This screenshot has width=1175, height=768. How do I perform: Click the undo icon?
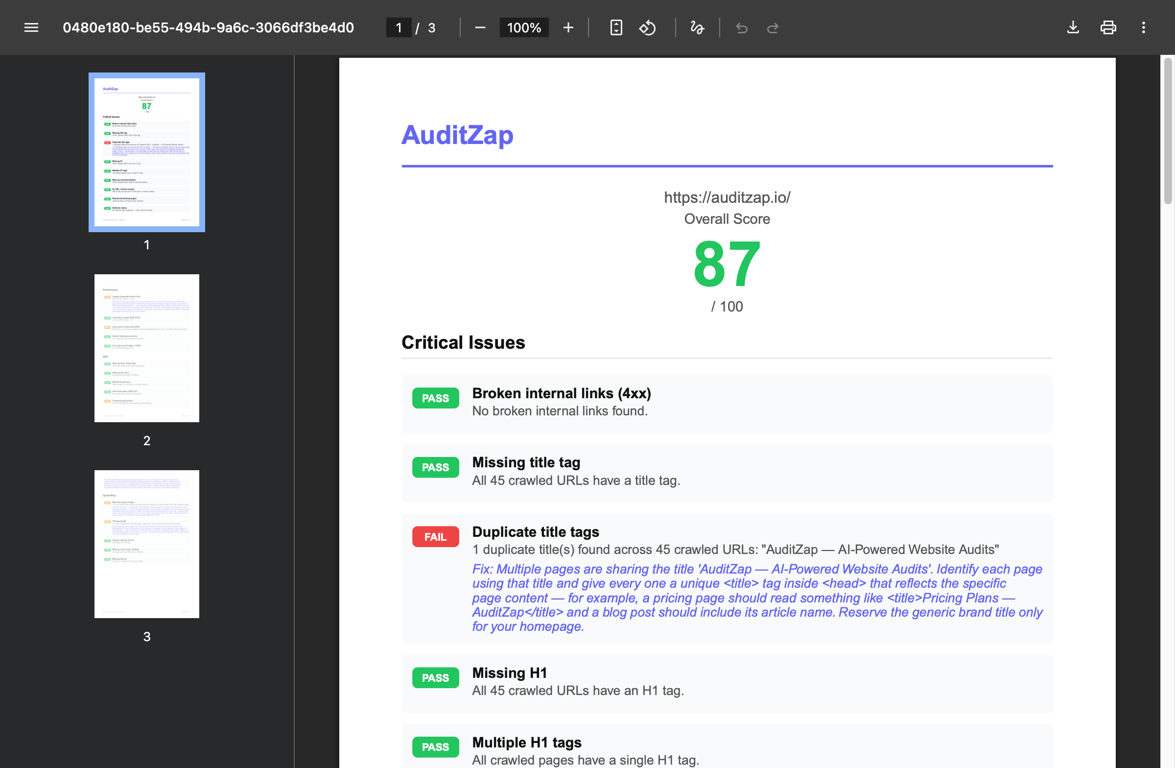click(742, 28)
